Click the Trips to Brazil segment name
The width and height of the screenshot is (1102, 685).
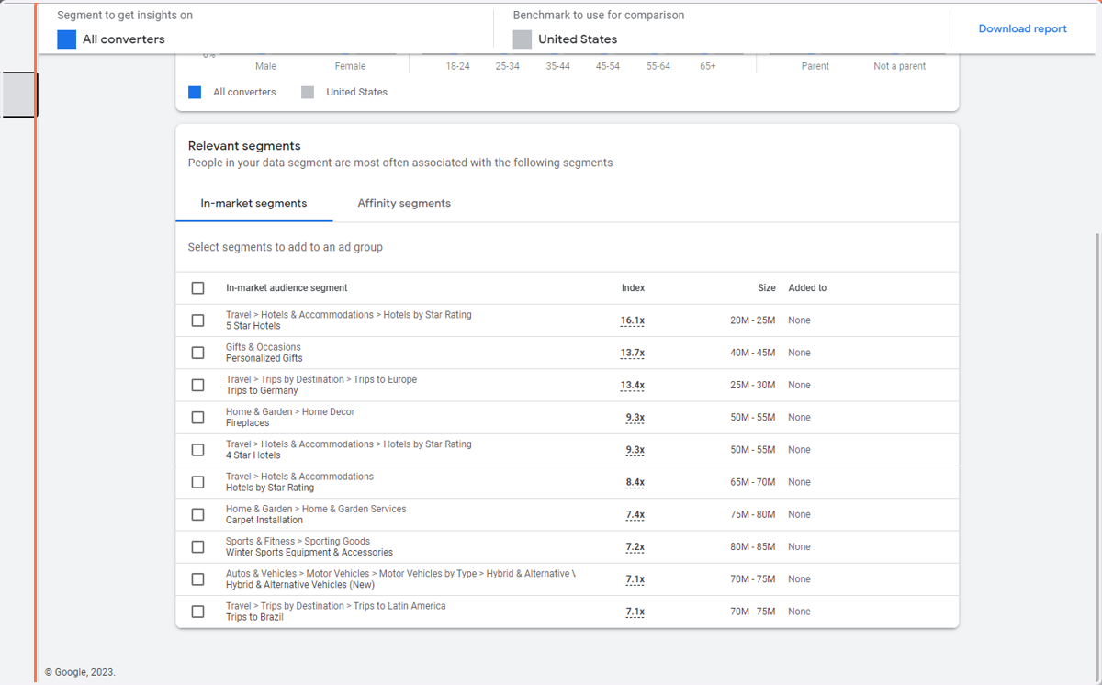[254, 617]
